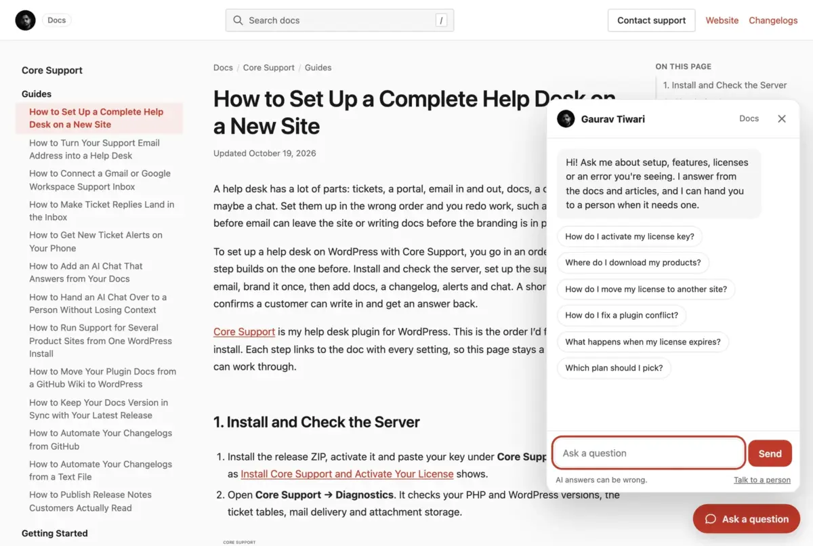Screen dimensions: 813x546
Task: Choose 'How do I fix a plugin conflict?' suggestion
Action: [621, 315]
